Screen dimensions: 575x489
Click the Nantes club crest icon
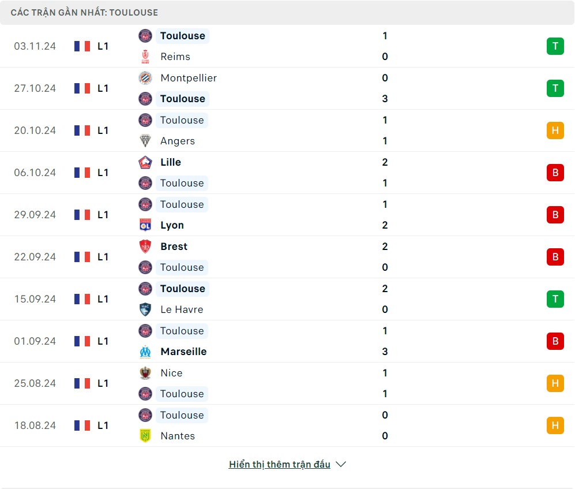click(145, 436)
